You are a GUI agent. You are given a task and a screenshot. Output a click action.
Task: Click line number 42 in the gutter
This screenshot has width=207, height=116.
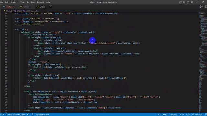tap(6, 62)
